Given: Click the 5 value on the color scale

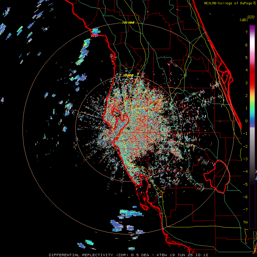Looking at the screenshot, I should pos(246,57).
